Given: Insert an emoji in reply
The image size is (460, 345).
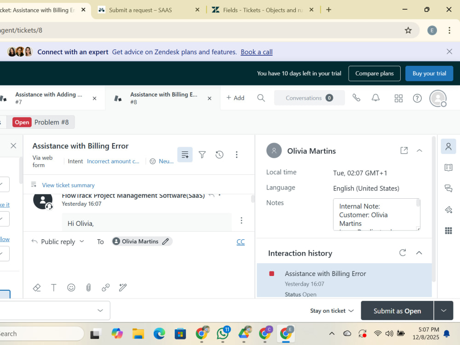Looking at the screenshot, I should (x=71, y=287).
